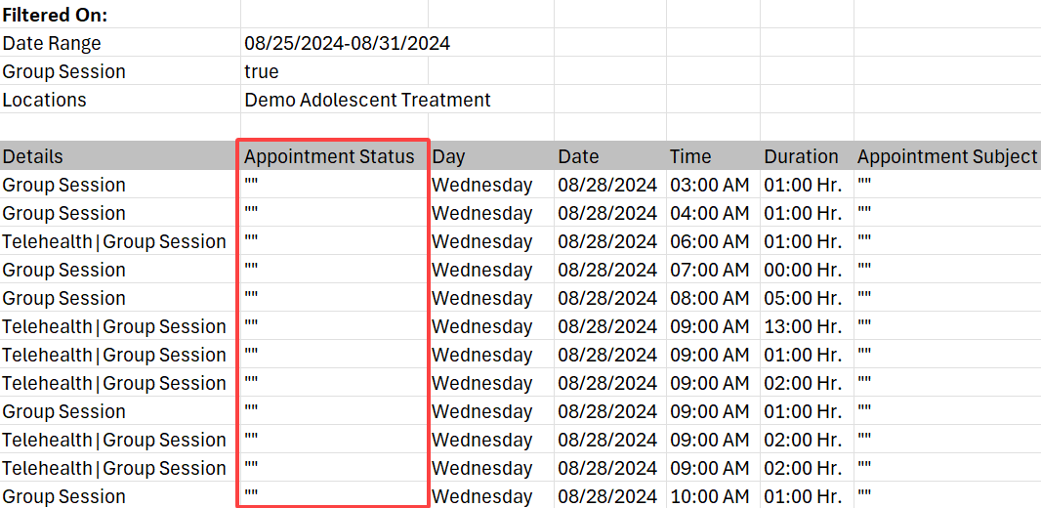Viewport: 1041px width, 508px height.
Task: Select the "Details" column header cell
Action: (x=33, y=156)
